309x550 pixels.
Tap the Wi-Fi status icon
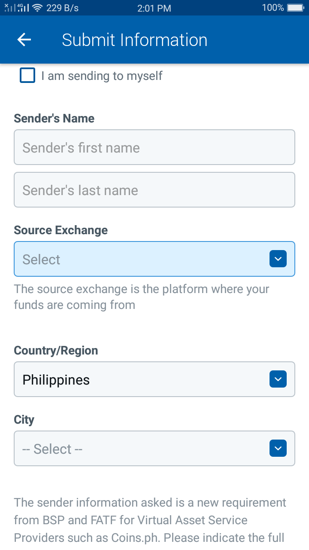pos(37,8)
